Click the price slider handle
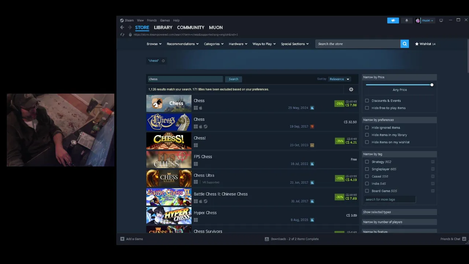Viewport: 469px width, 264px height. (x=432, y=85)
